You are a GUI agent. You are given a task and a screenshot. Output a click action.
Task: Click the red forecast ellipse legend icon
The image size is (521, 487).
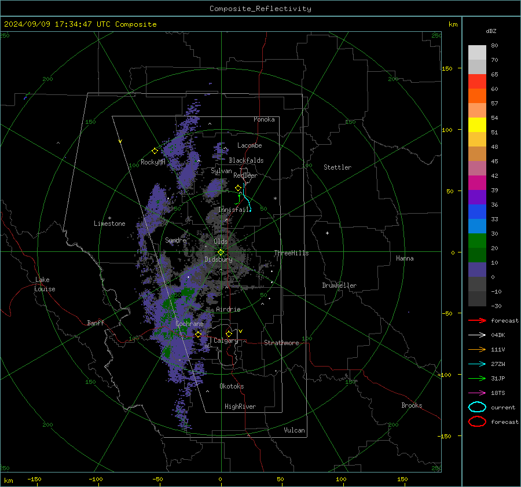point(477,422)
